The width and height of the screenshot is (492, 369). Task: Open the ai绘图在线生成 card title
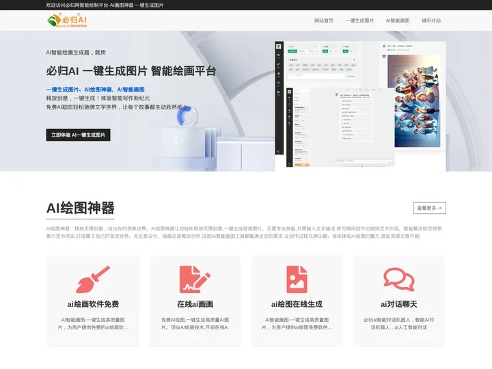[297, 304]
